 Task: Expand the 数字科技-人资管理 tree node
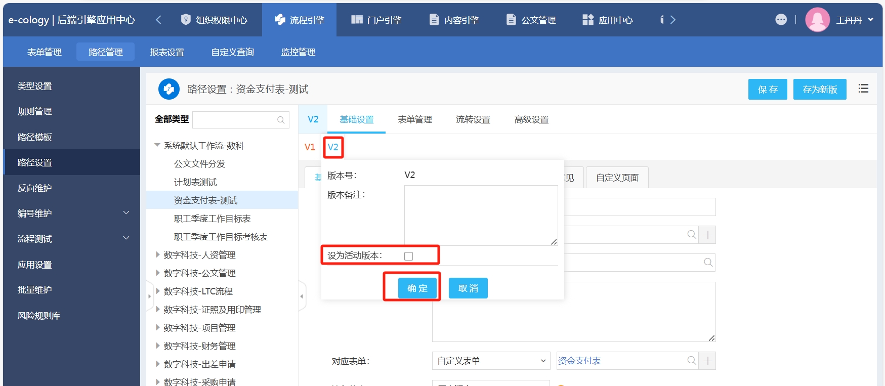pyautogui.click(x=157, y=255)
